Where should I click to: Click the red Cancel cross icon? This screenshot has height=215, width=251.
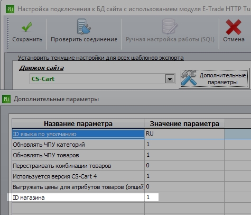[x=234, y=27]
